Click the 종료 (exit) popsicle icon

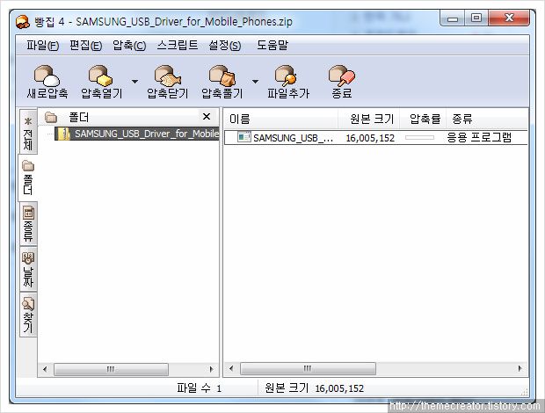[342, 76]
